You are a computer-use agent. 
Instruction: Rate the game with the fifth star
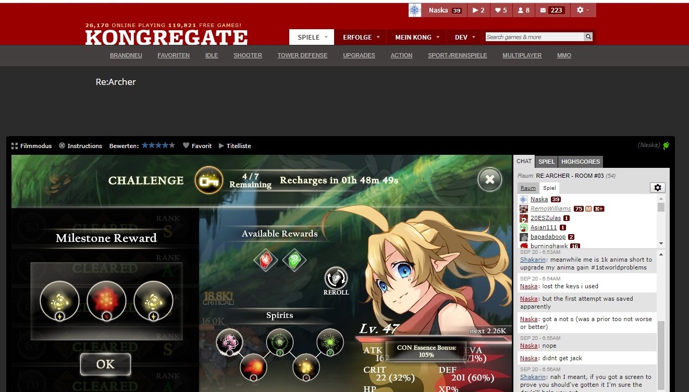(x=172, y=145)
